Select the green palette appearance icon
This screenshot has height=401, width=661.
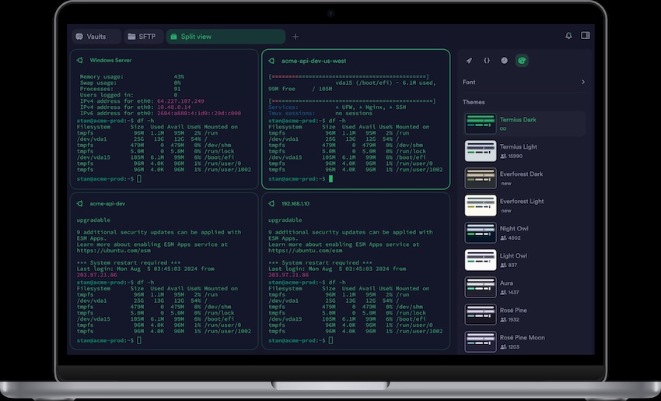[x=522, y=60]
